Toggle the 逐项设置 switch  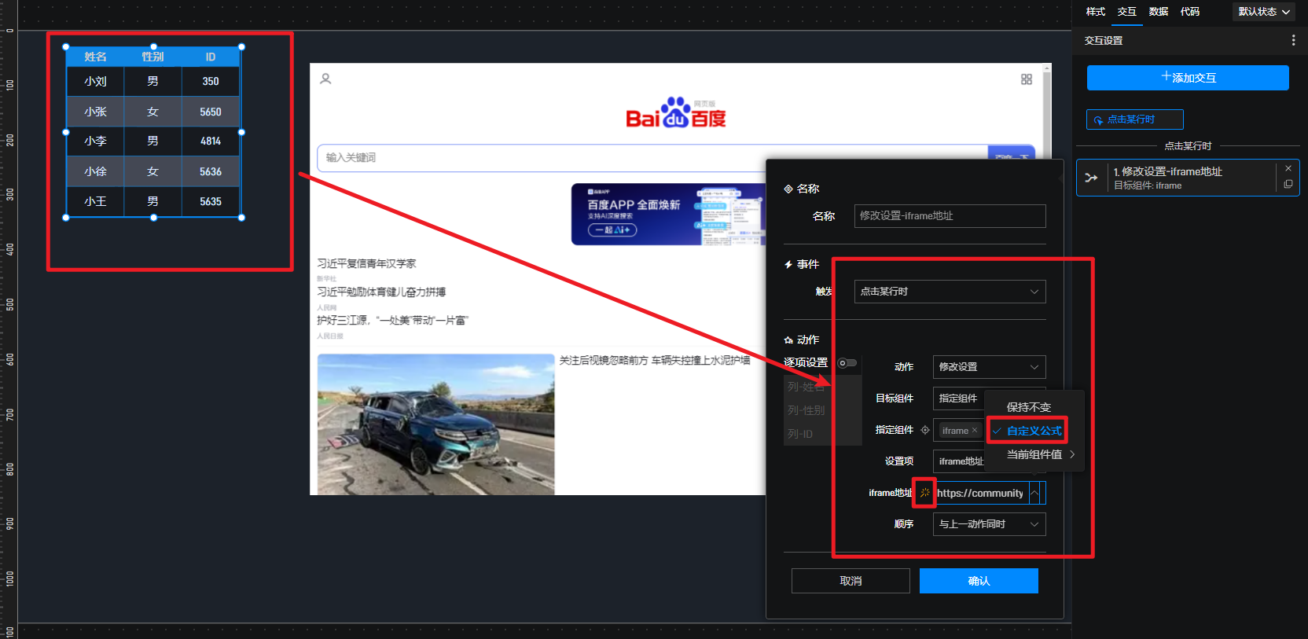click(x=847, y=362)
